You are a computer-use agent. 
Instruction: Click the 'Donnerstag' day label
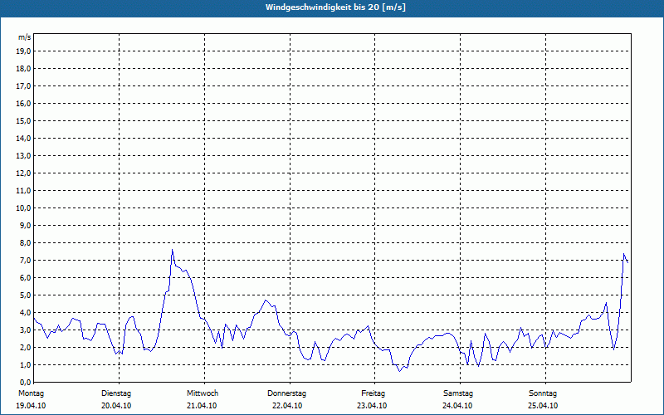coord(286,393)
